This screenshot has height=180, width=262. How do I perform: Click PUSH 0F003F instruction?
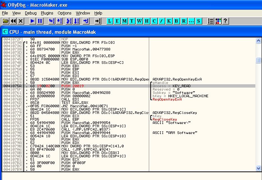pyautogui.click(x=73, y=163)
